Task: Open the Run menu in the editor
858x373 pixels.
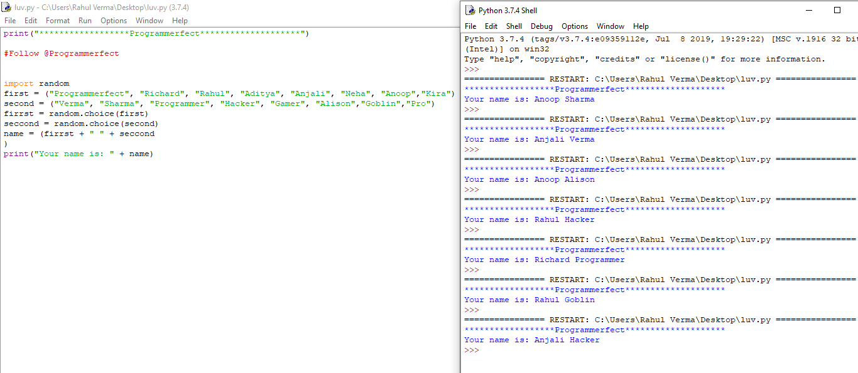Action: (85, 20)
